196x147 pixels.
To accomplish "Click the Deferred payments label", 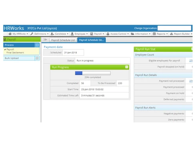I will (x=174, y=100).
